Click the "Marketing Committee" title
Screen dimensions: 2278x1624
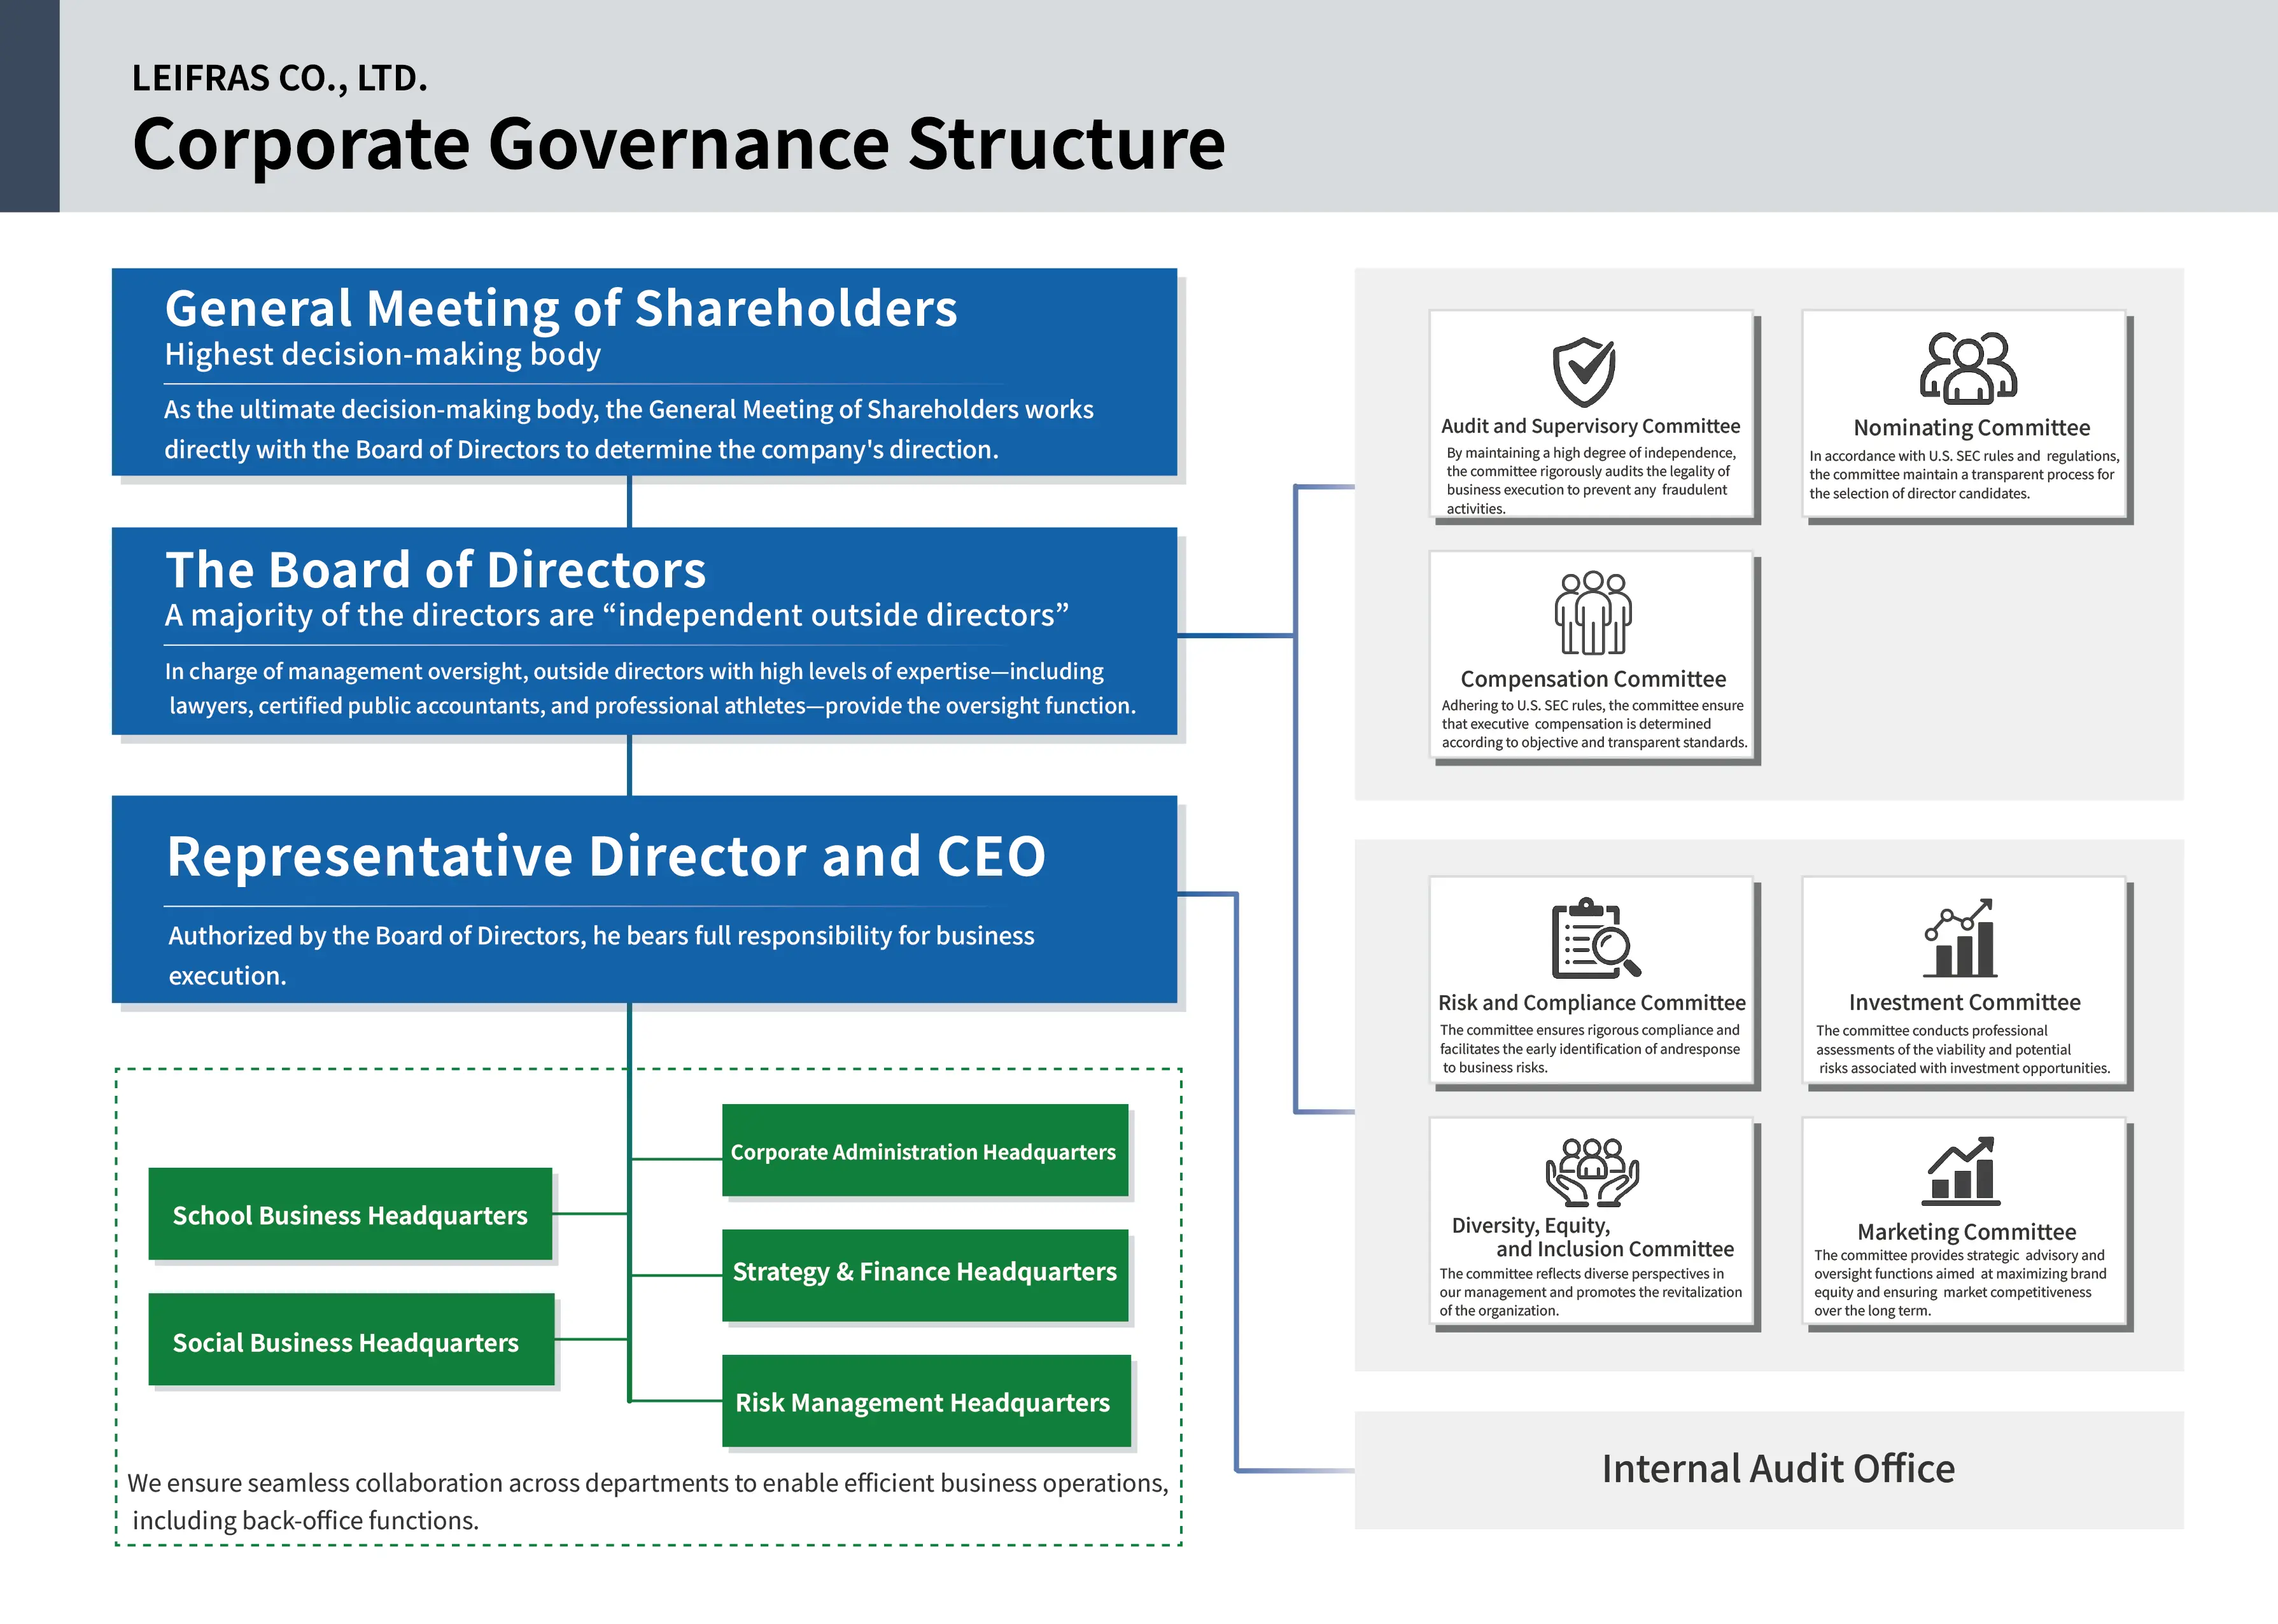point(1966,1232)
